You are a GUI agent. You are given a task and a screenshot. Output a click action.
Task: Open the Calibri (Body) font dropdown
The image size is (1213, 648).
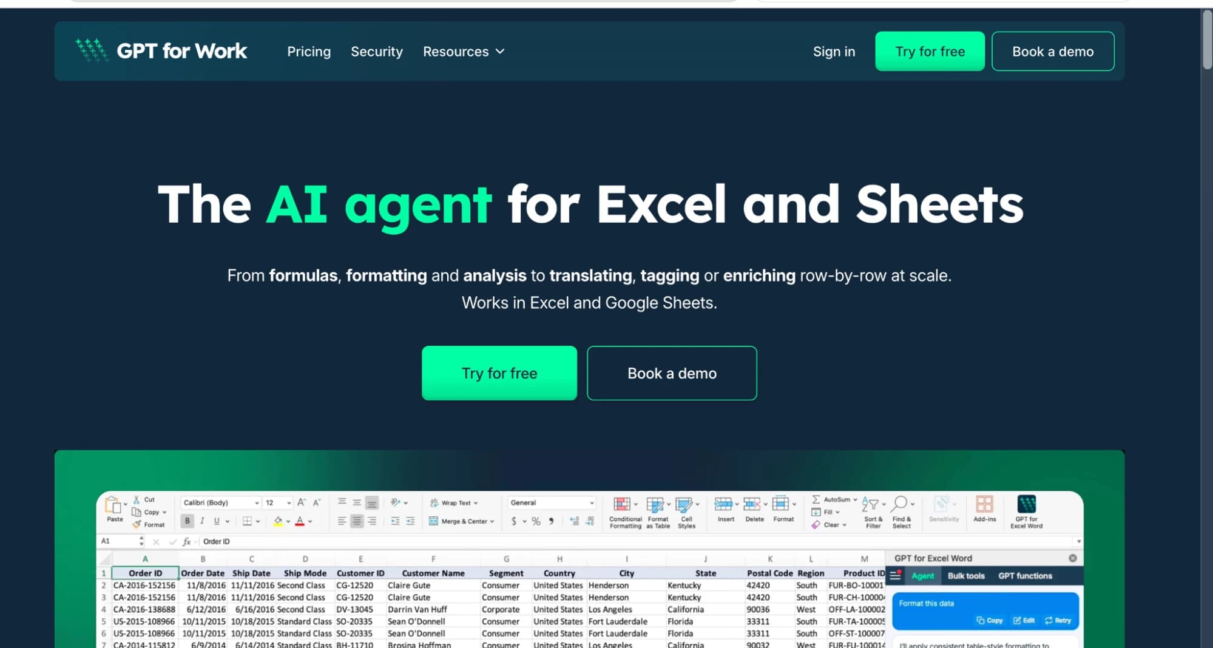pos(221,502)
